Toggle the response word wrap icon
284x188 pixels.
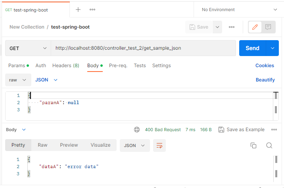pyautogui.click(x=159, y=145)
